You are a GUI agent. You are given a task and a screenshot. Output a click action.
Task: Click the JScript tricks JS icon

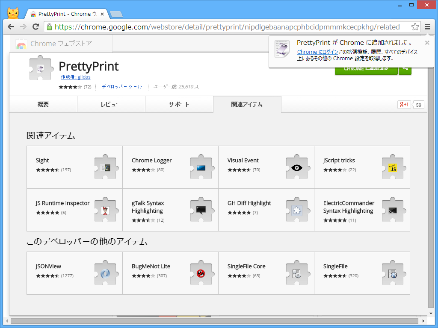tap(392, 167)
